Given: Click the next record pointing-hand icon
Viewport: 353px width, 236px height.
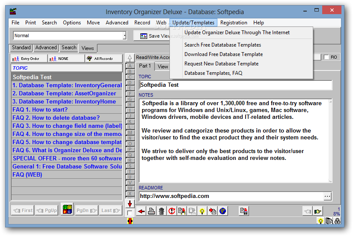Looking at the screenshot, I should click(x=318, y=211).
